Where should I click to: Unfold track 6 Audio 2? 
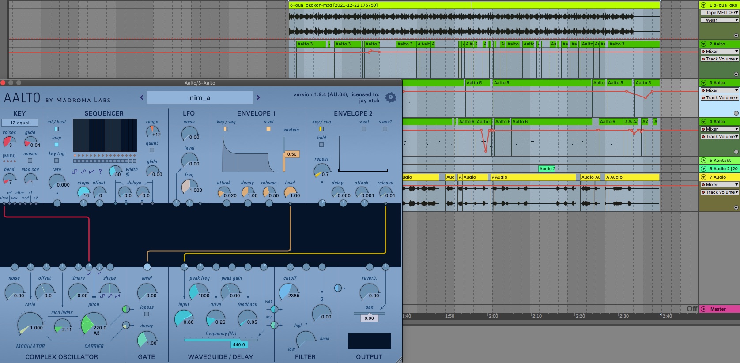coord(704,169)
